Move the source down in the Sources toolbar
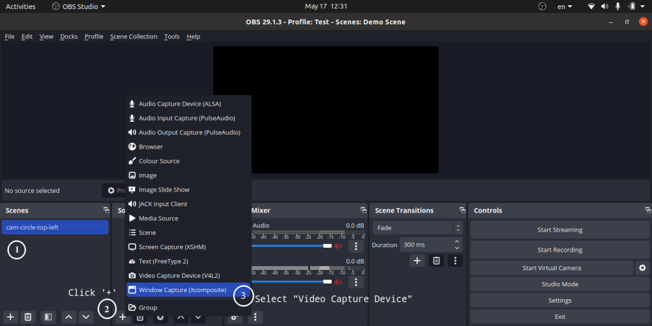 [x=198, y=319]
